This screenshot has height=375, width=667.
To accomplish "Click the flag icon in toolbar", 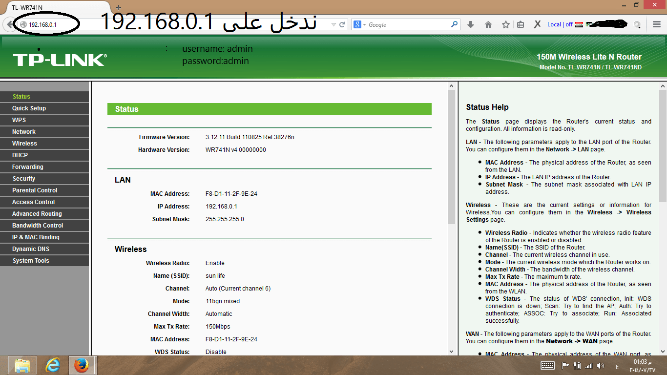I will (579, 24).
